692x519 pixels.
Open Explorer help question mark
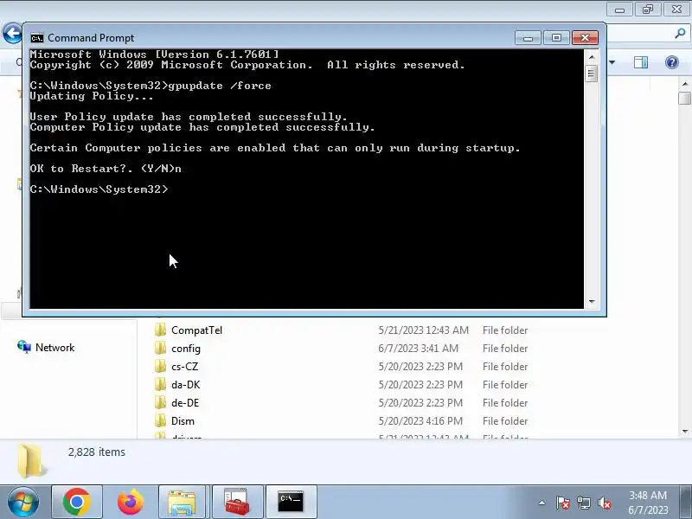point(672,62)
